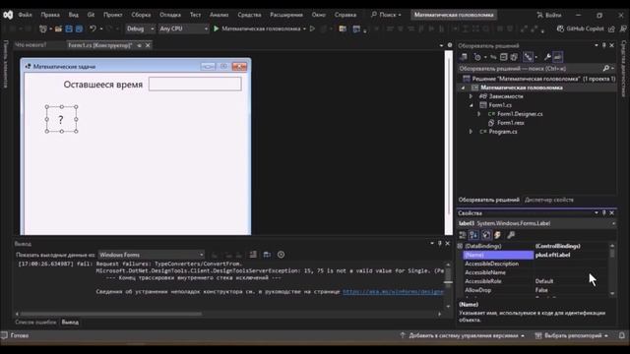
Task: Switch to Диспетчер свойств tab
Action: click(x=549, y=200)
